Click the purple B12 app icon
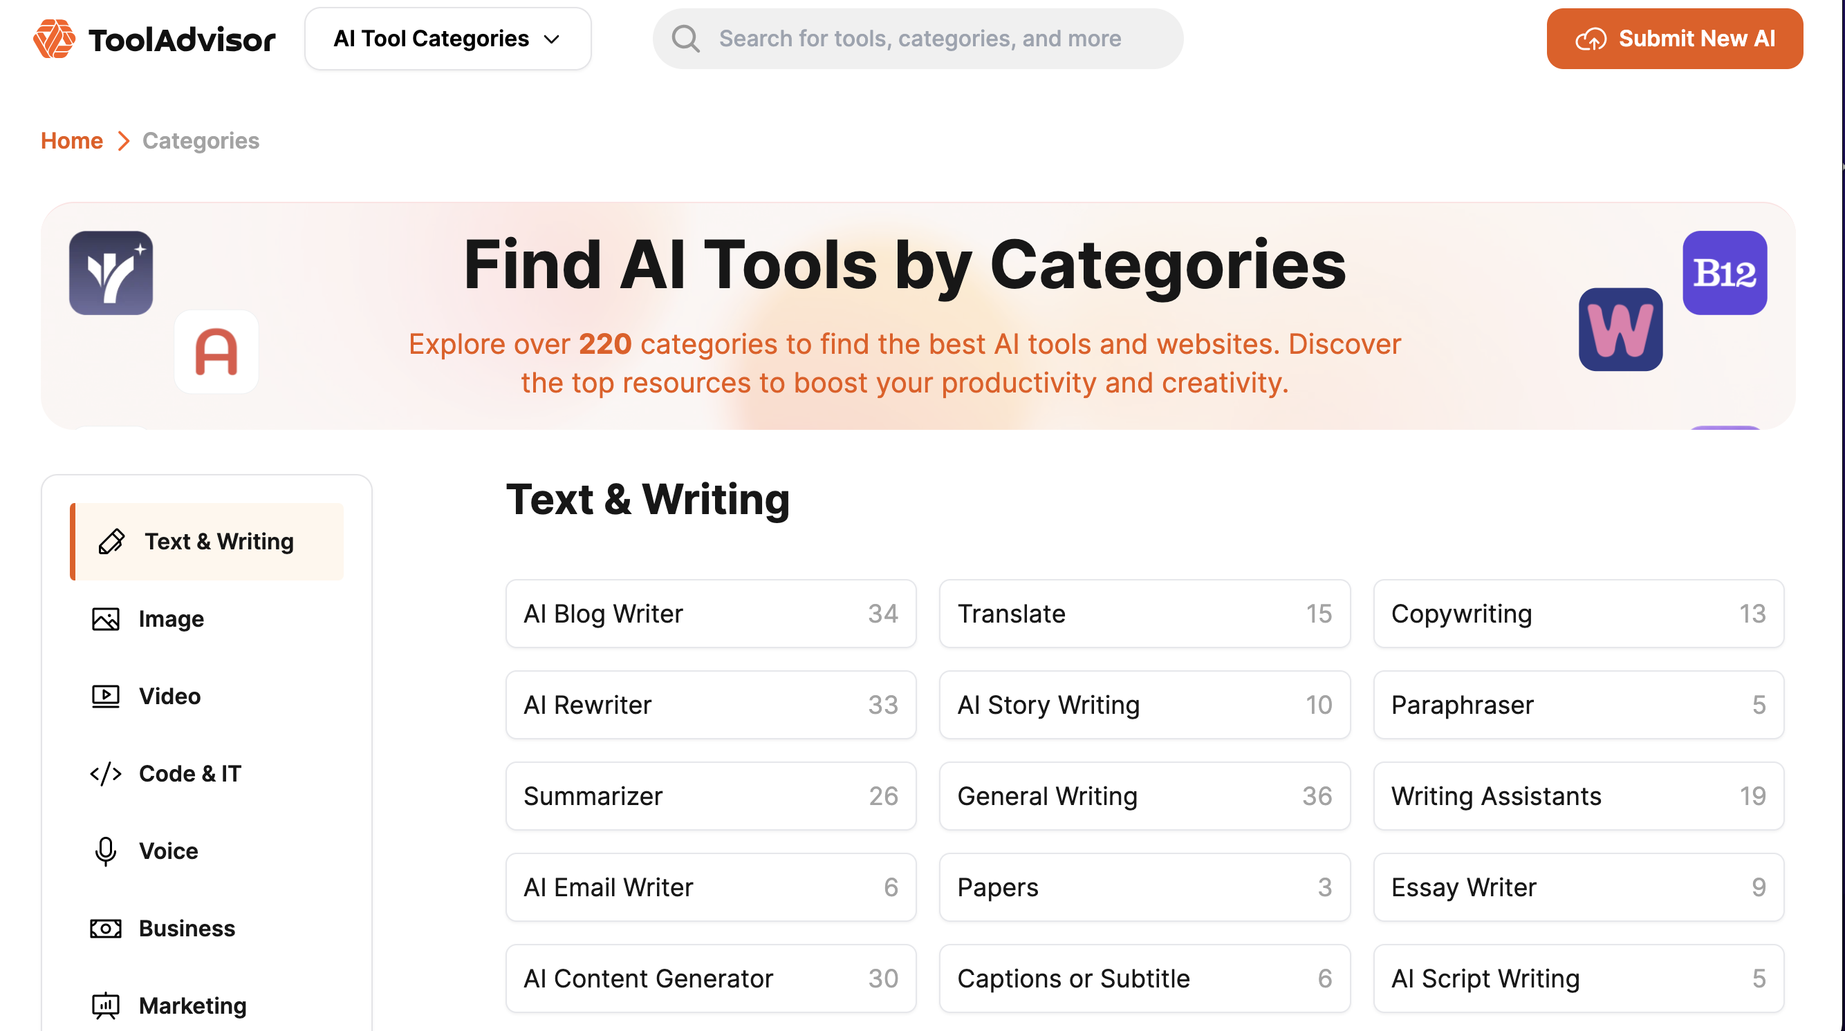 point(1724,272)
